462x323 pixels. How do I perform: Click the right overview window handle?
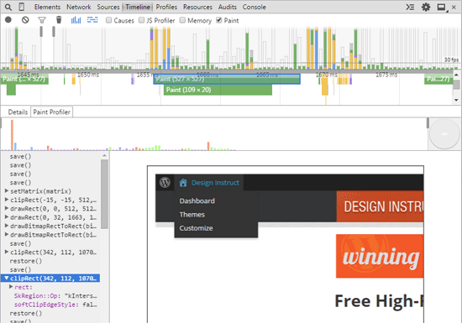pyautogui.click(x=54, y=32)
